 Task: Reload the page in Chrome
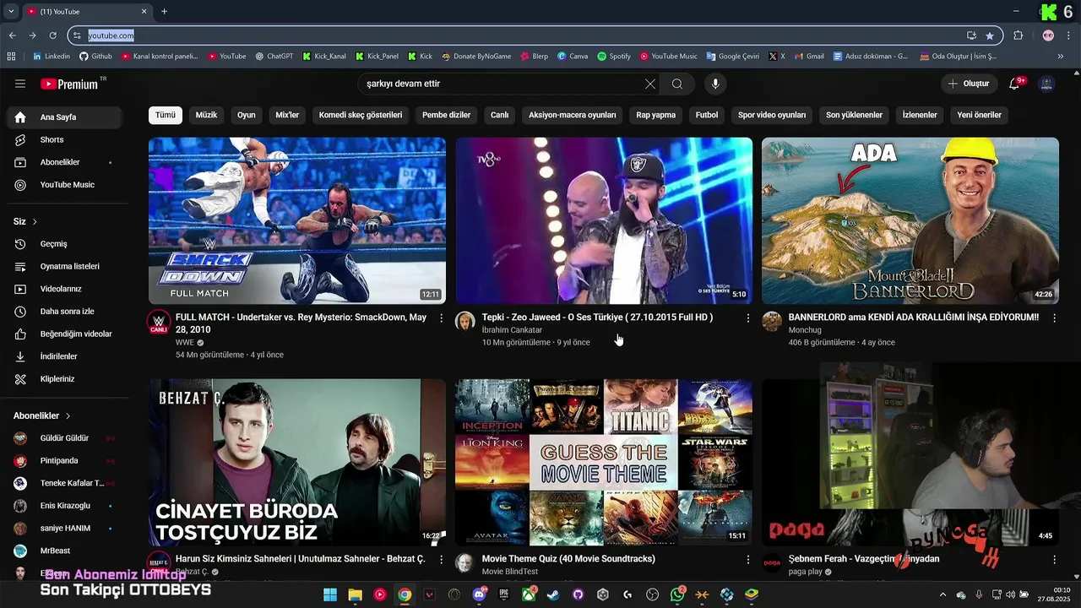click(x=52, y=35)
